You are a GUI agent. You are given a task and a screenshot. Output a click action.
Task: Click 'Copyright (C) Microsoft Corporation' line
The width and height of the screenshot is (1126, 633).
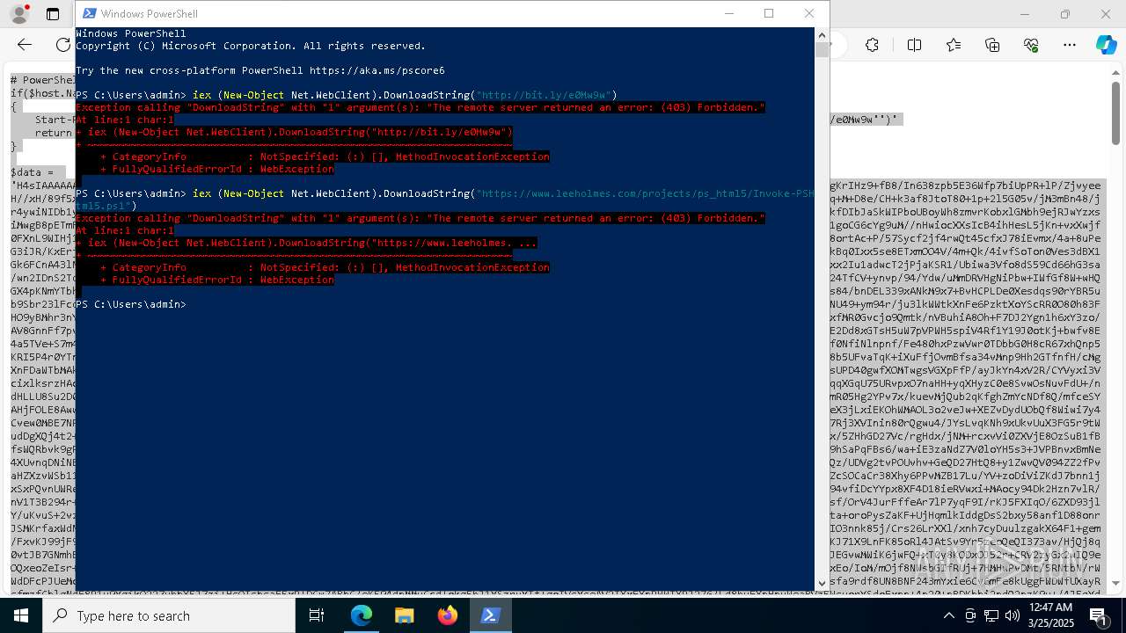251,46
